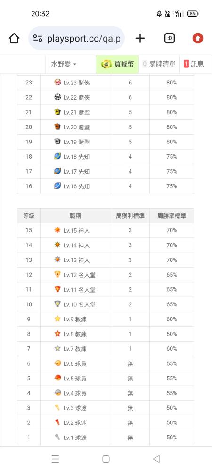Open the 購牌清單 tab
This screenshot has height=472, width=212.
159,64
